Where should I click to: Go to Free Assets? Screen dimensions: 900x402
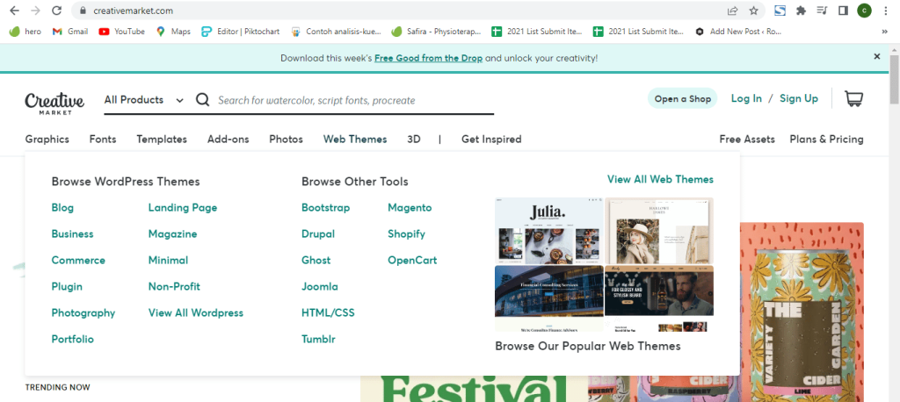click(747, 140)
